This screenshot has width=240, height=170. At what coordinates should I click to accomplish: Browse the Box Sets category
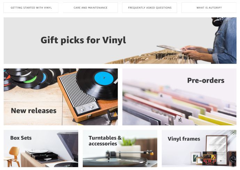(41, 148)
